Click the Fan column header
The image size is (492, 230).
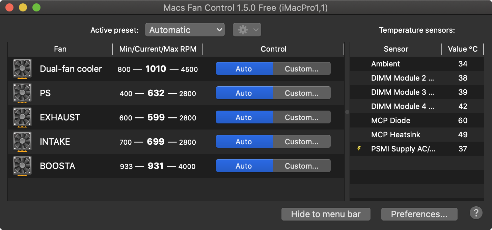click(x=60, y=49)
